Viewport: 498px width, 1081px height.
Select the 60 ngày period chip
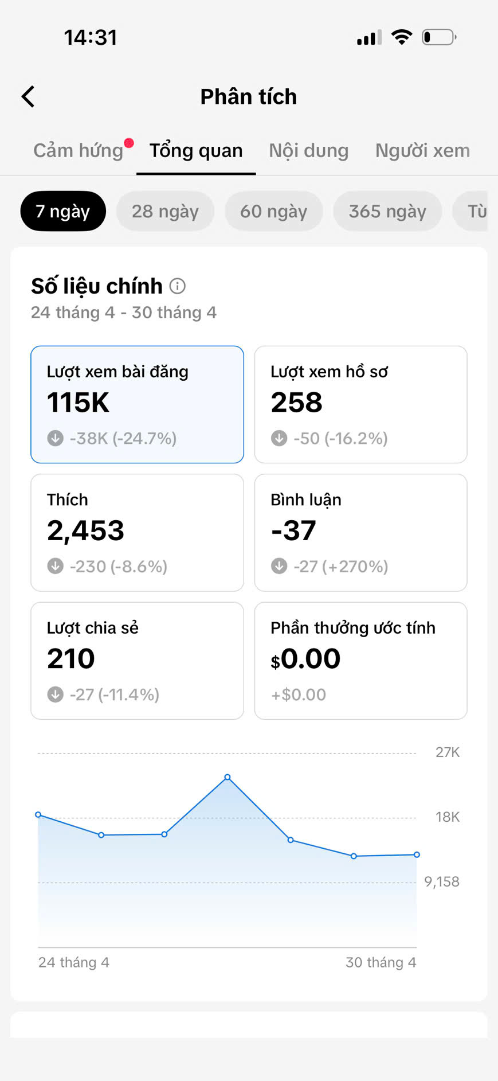coord(273,211)
